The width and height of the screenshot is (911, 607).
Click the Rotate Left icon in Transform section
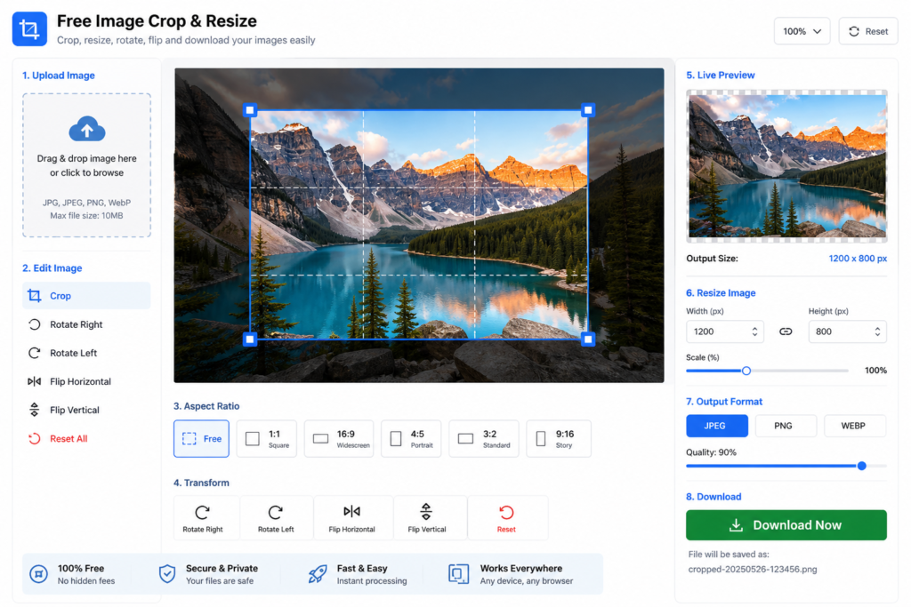click(x=276, y=513)
